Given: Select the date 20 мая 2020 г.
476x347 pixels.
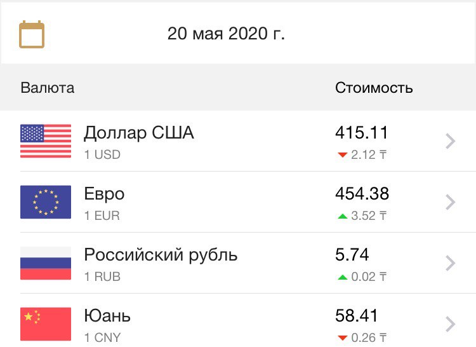Looking at the screenshot, I should pyautogui.click(x=226, y=34).
